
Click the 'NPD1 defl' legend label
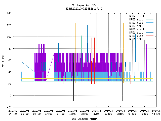click(136, 39)
